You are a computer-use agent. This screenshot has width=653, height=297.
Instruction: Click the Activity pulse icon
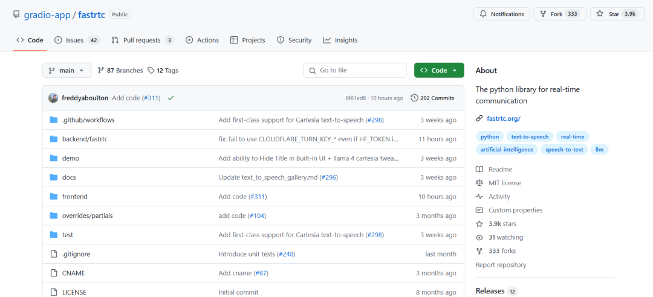(x=479, y=197)
